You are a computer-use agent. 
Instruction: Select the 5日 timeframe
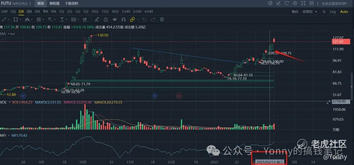(x=13, y=11)
